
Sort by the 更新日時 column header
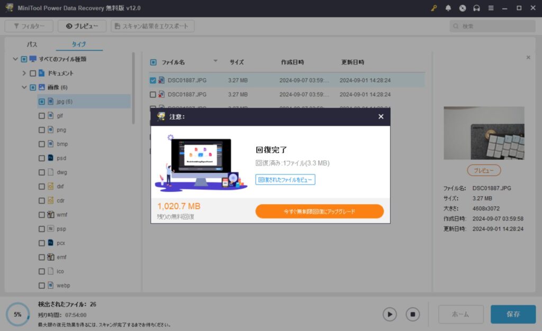click(353, 62)
